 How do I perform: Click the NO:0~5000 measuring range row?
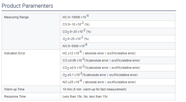(118, 46)
